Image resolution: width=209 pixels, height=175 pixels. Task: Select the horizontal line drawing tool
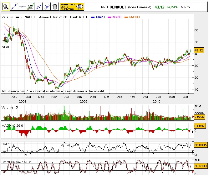point(22,7)
